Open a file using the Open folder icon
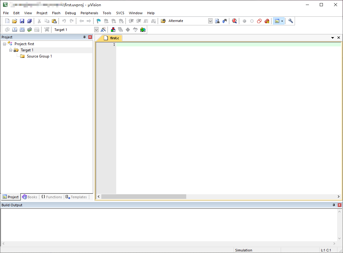 (x=15, y=21)
